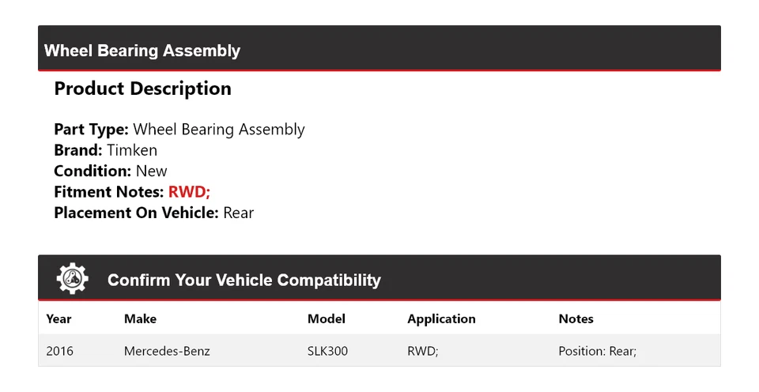Click the Year column header
Screen dimensions: 759x392
59,319
